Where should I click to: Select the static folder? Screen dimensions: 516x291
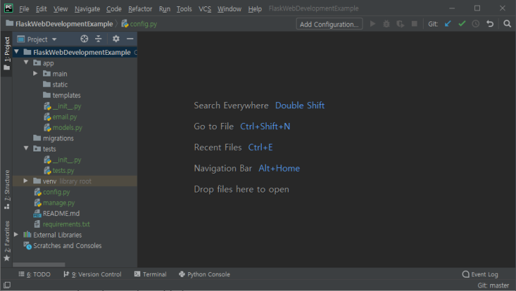pyautogui.click(x=60, y=85)
